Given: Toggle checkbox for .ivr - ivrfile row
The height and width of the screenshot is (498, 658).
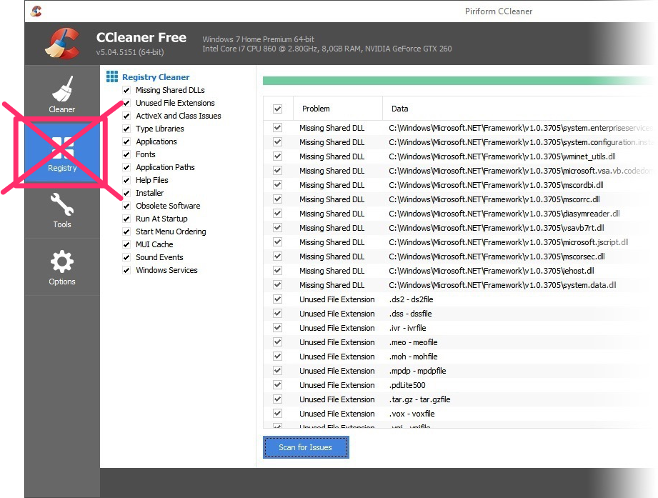Looking at the screenshot, I should click(277, 328).
